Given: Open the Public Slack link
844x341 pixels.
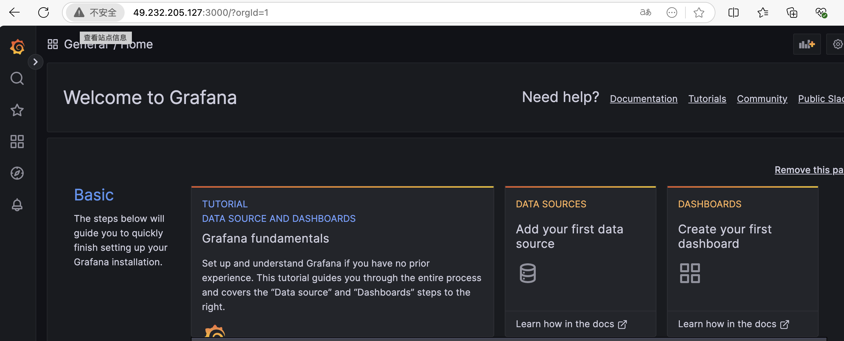Looking at the screenshot, I should coord(821,99).
